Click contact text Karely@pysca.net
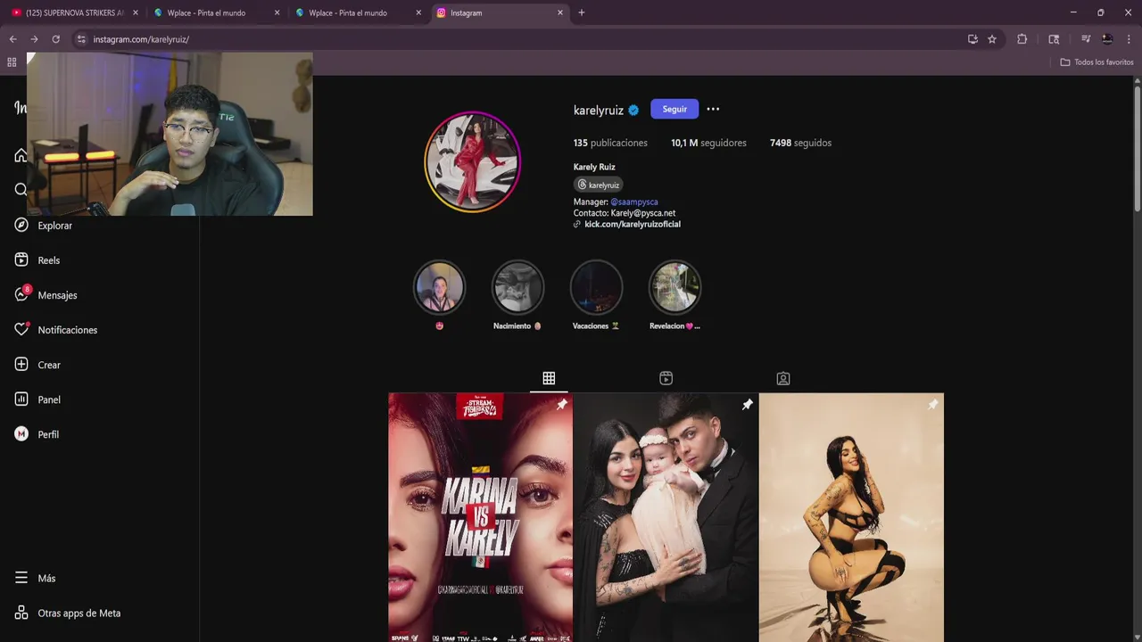This screenshot has width=1142, height=642. click(643, 213)
